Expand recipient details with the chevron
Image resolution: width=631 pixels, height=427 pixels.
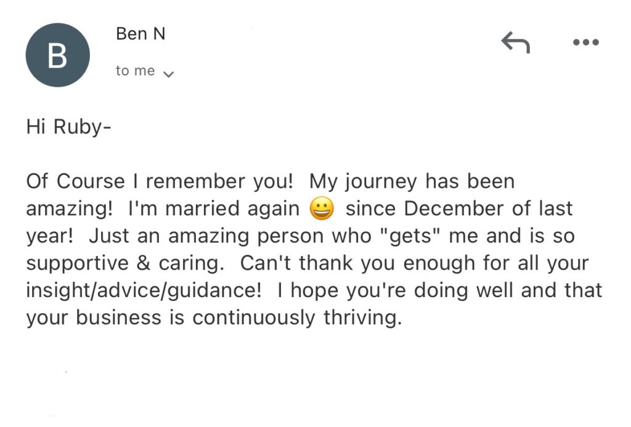click(x=169, y=74)
